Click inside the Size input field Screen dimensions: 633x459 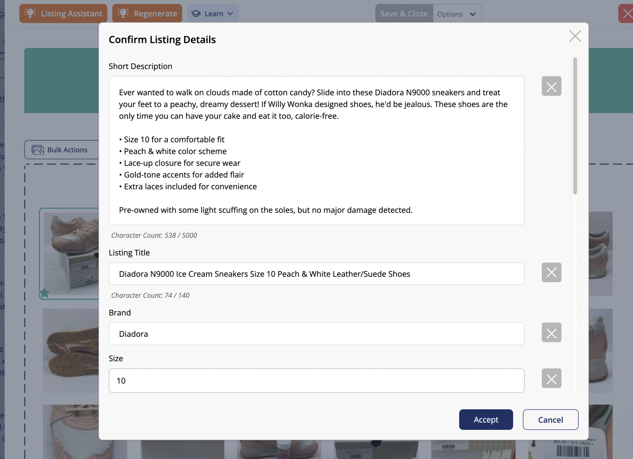pos(316,381)
